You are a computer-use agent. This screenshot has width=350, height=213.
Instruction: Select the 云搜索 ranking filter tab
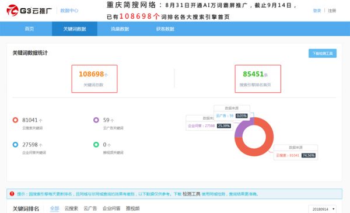point(71,208)
